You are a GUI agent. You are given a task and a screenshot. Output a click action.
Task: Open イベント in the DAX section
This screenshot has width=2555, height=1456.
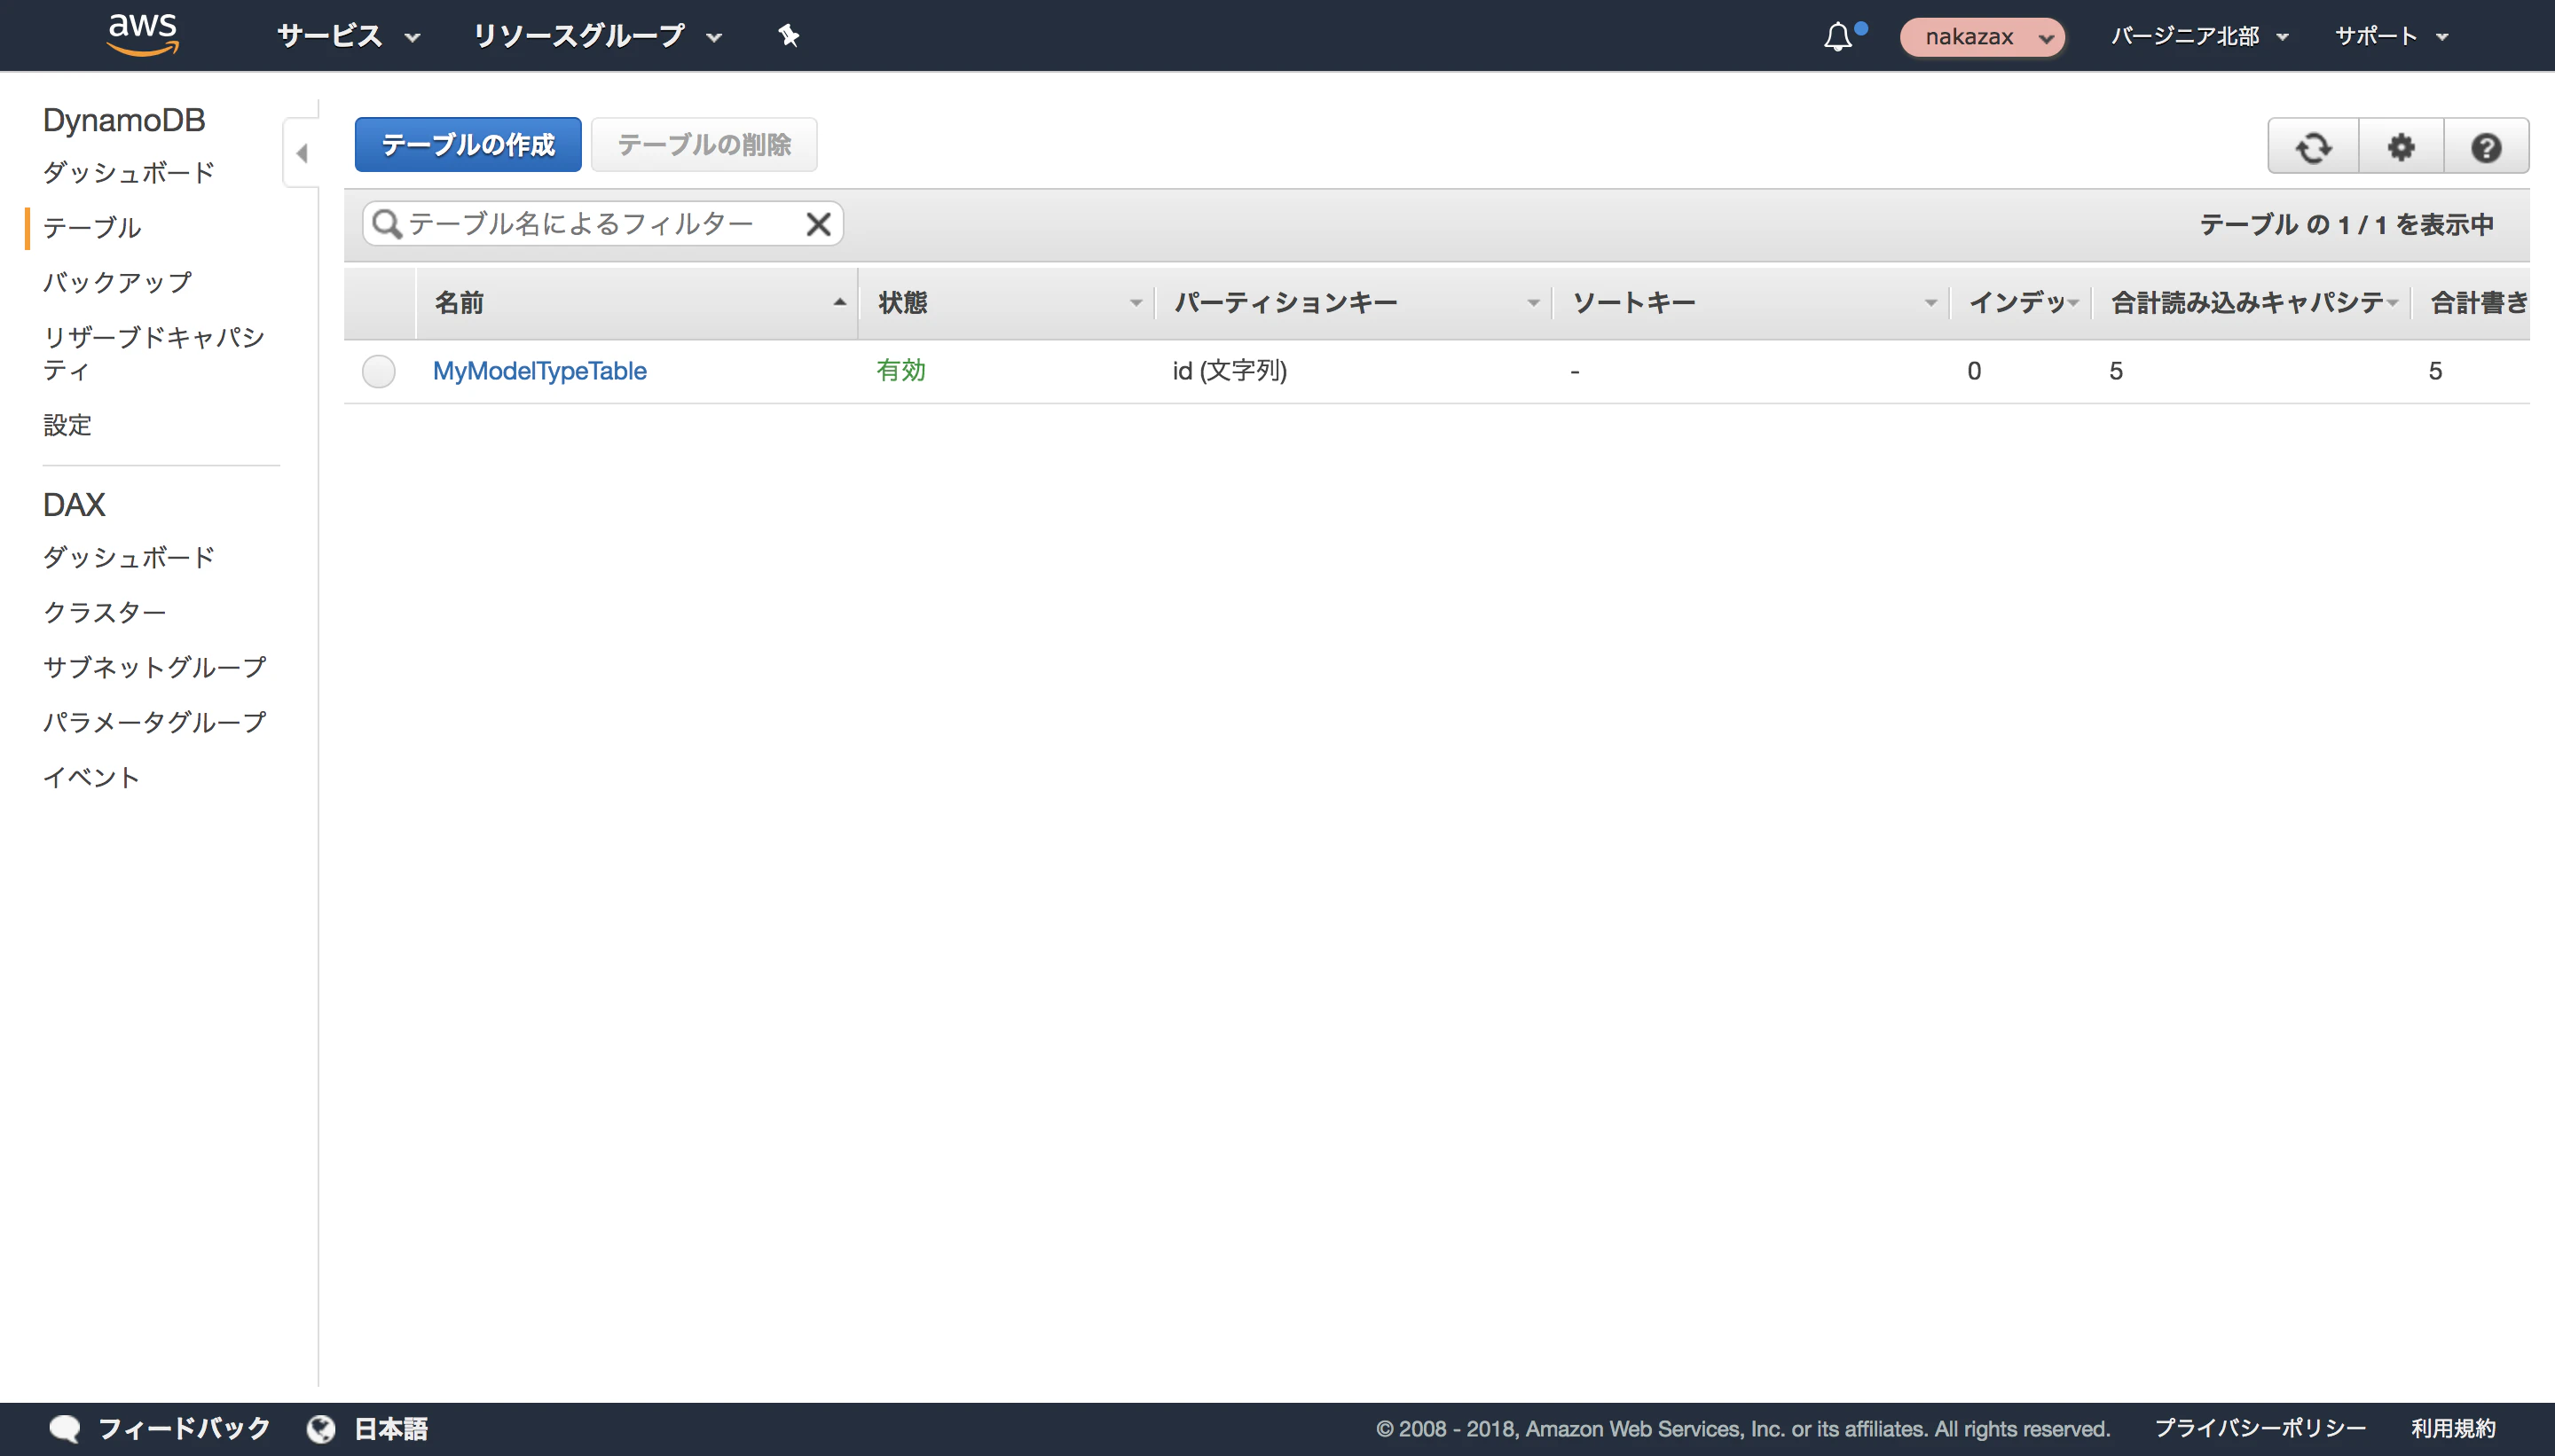pos(91,777)
